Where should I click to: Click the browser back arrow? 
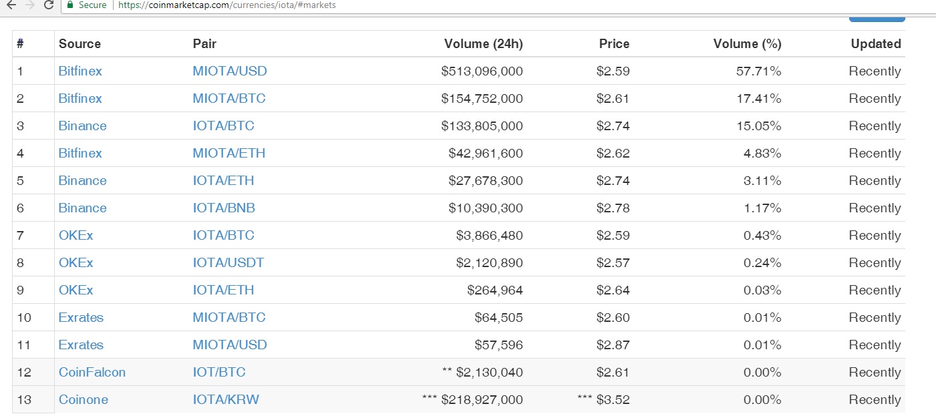pyautogui.click(x=11, y=5)
